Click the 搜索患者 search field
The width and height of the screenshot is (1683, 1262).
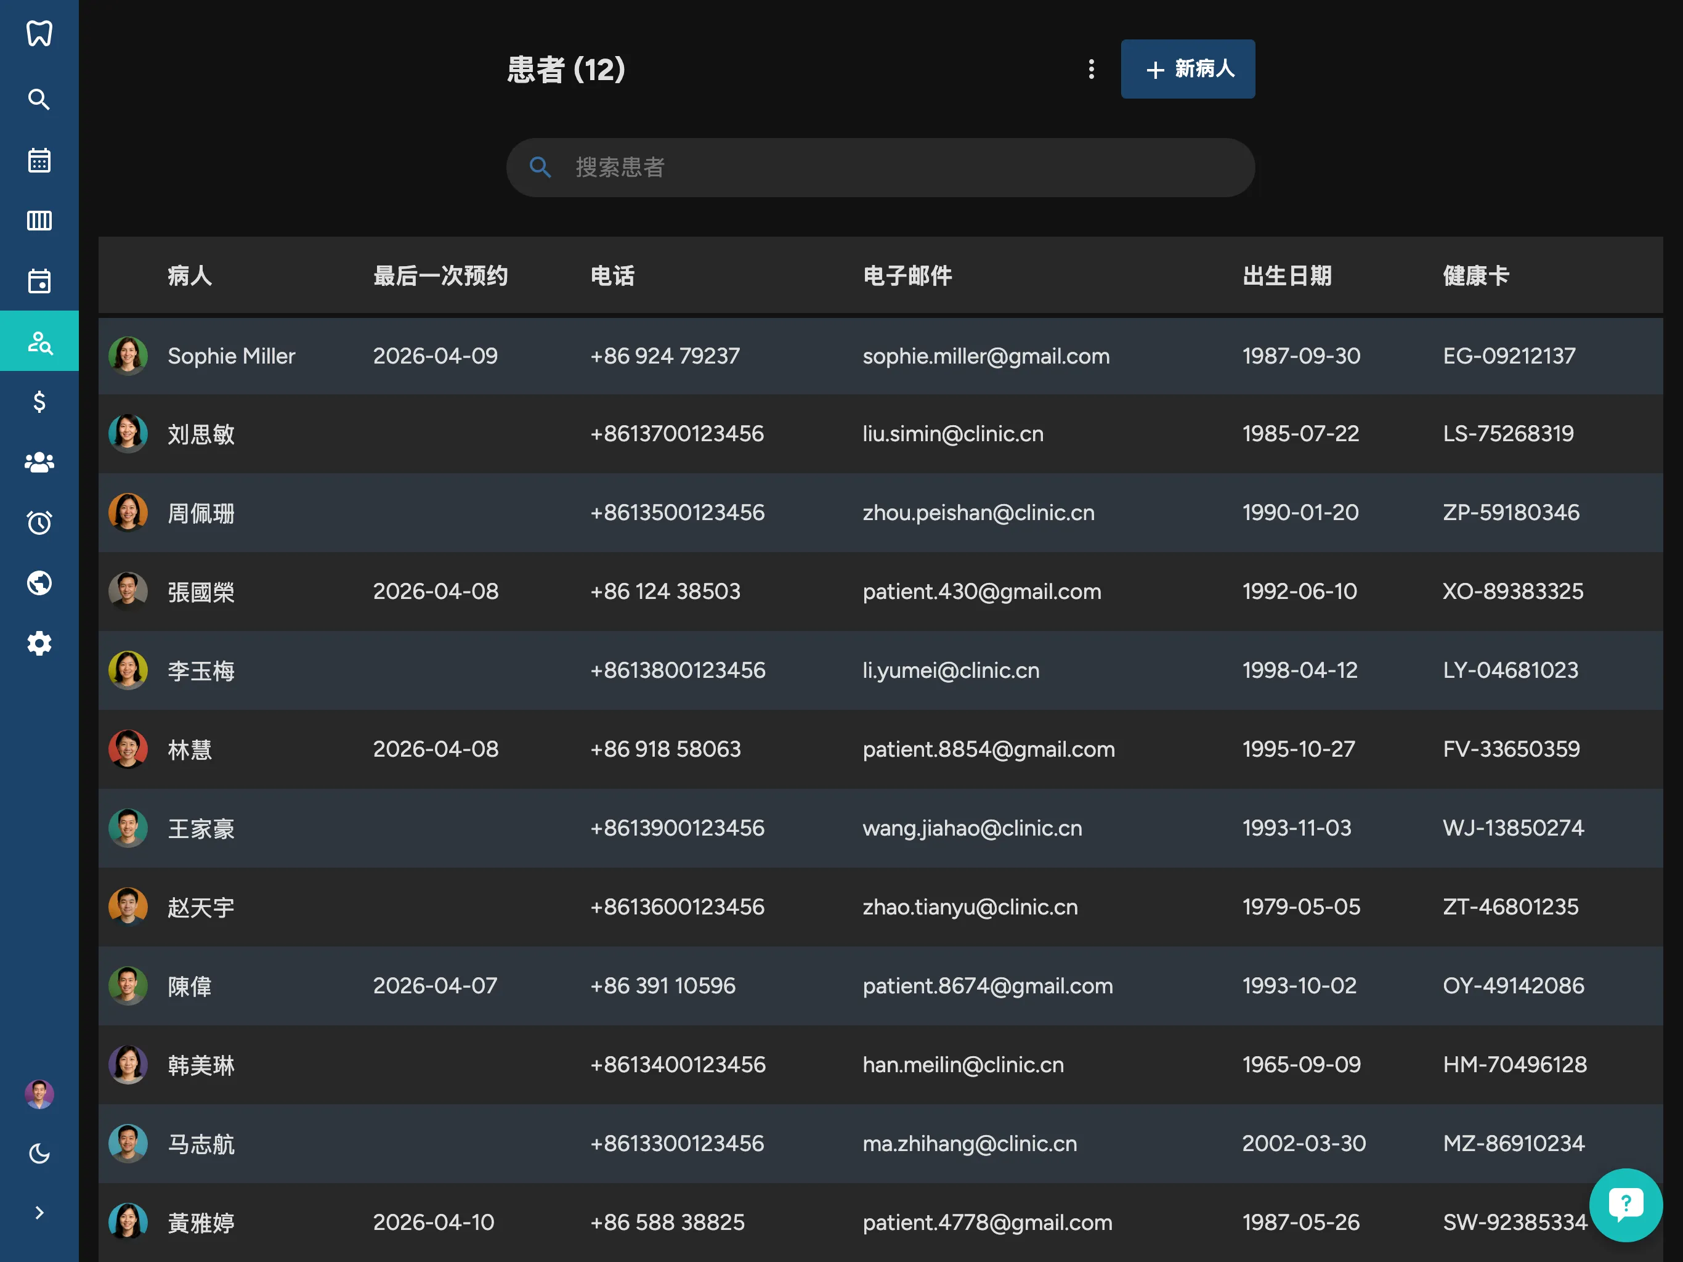coord(880,168)
